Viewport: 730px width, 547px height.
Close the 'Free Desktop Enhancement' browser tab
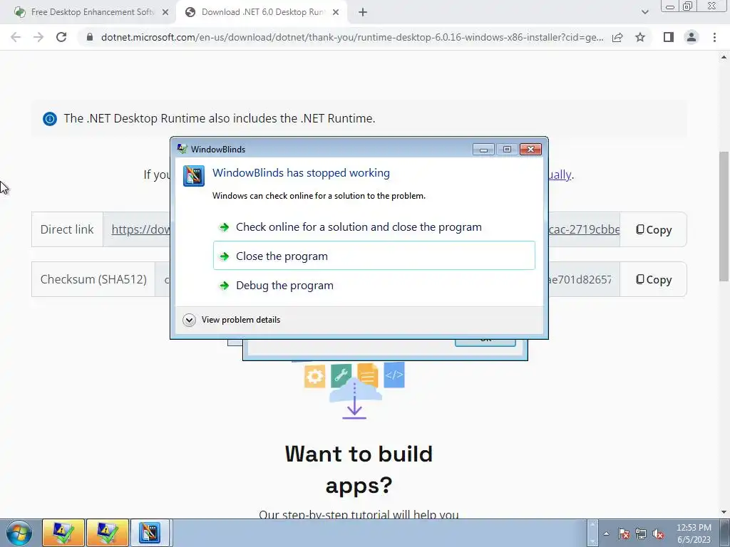pos(165,13)
